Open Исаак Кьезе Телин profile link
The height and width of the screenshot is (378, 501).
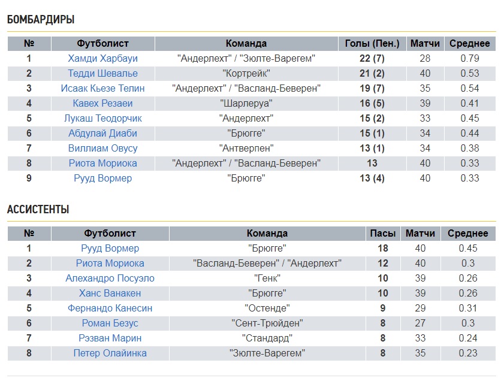coord(102,88)
